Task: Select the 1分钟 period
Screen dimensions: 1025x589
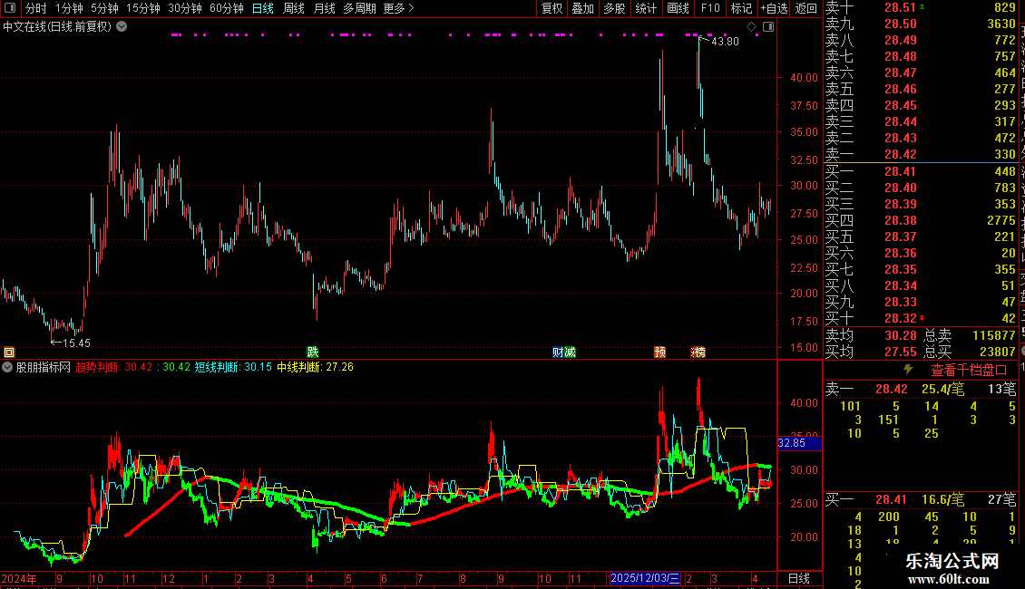Action: tap(69, 8)
